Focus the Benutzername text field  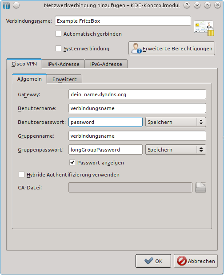pos(137,108)
